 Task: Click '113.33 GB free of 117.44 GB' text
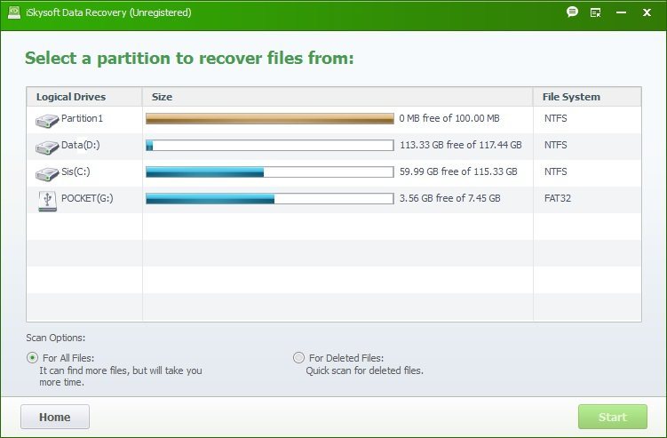click(x=461, y=145)
